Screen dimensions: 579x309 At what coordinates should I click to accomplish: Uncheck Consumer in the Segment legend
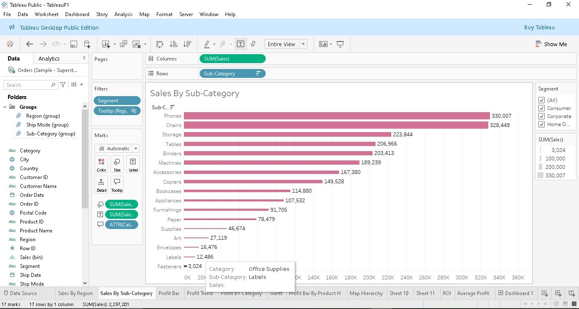pyautogui.click(x=541, y=108)
